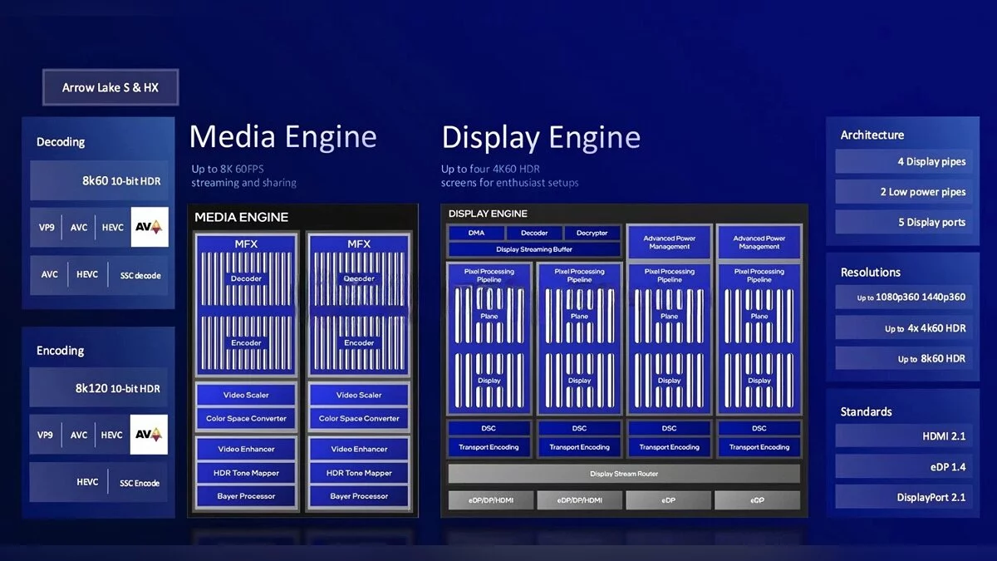Click HEVC beside SSC Encode
The width and height of the screenshot is (997, 561).
[x=87, y=482]
